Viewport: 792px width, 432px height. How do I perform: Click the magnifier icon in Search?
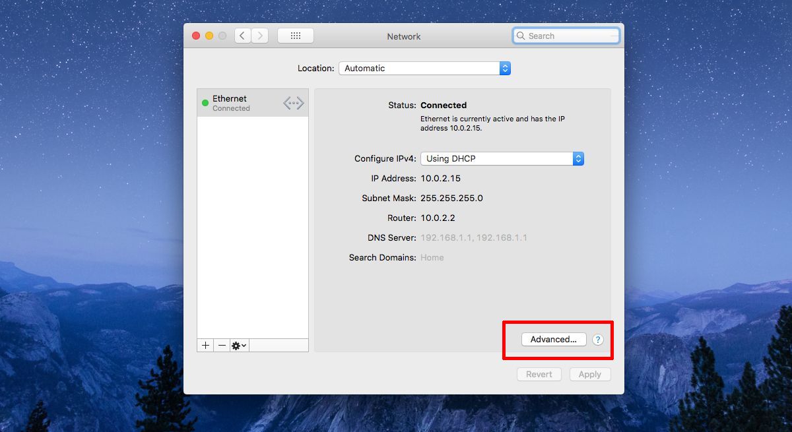tap(521, 36)
